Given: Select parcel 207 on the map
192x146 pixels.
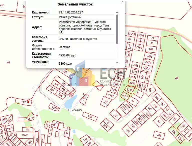Looking at the screenshot, I should 52,90.
